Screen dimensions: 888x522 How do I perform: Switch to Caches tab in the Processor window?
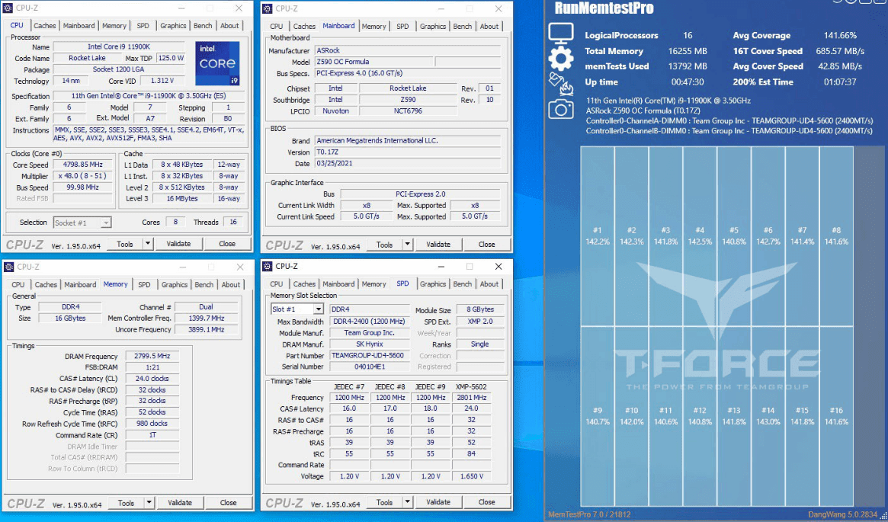pos(45,25)
